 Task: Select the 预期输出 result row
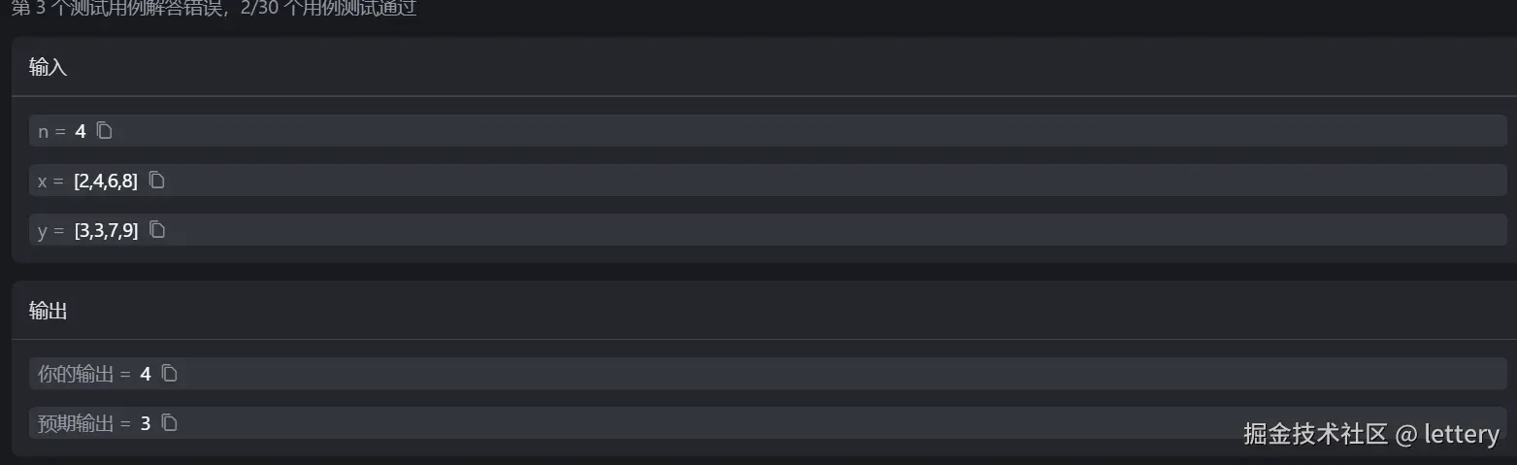[768, 423]
